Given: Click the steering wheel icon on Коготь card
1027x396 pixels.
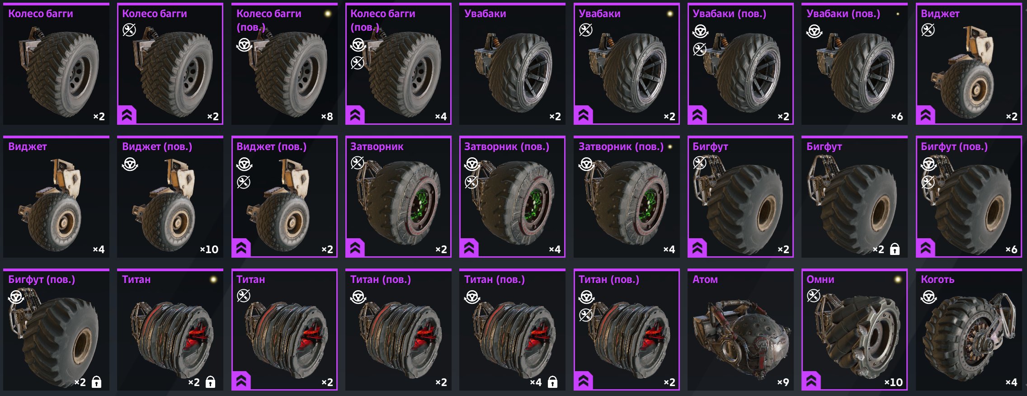Looking at the screenshot, I should tap(928, 297).
